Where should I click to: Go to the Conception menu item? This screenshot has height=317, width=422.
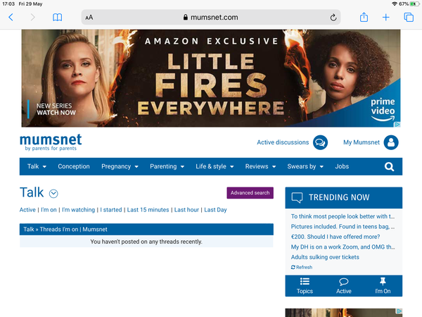[x=74, y=167]
